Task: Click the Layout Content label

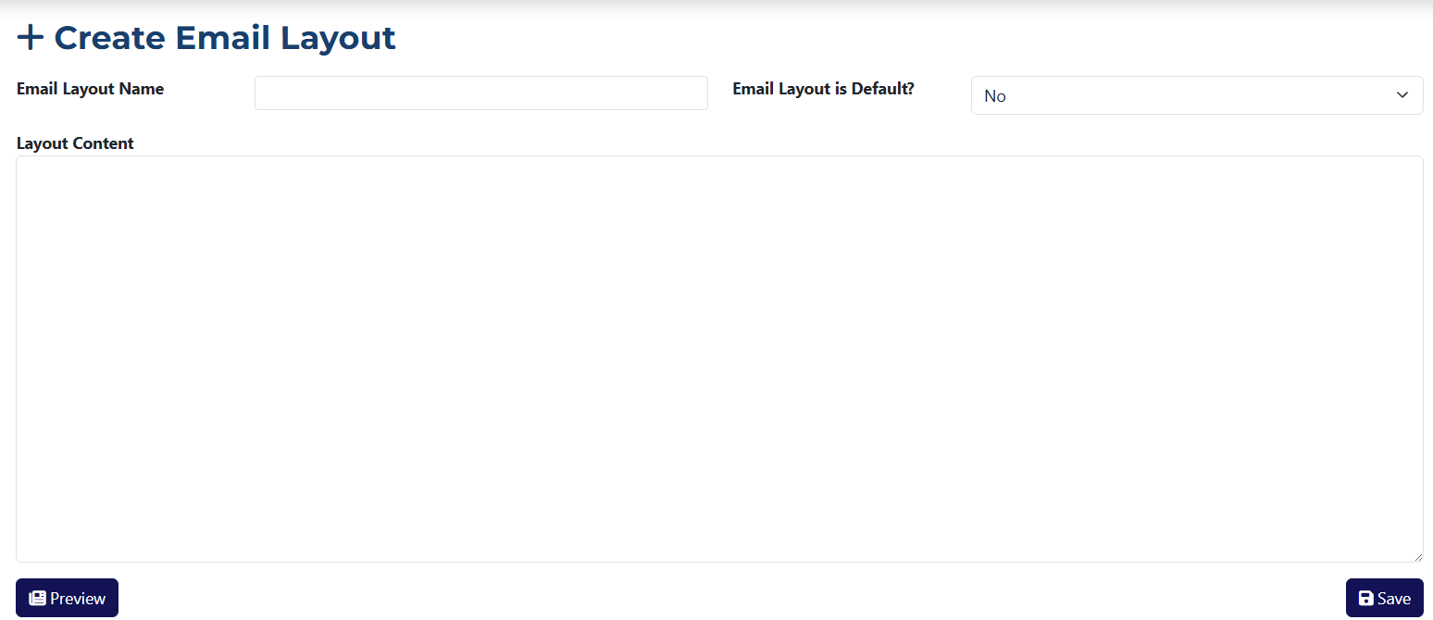Action: (x=75, y=143)
